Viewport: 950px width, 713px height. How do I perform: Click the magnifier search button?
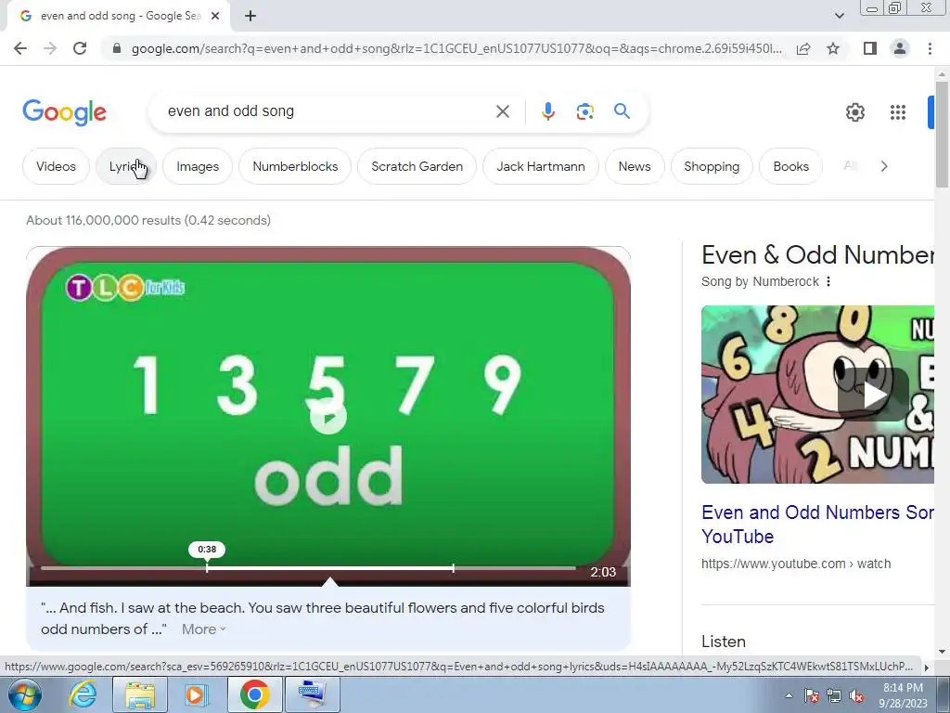[x=622, y=111]
